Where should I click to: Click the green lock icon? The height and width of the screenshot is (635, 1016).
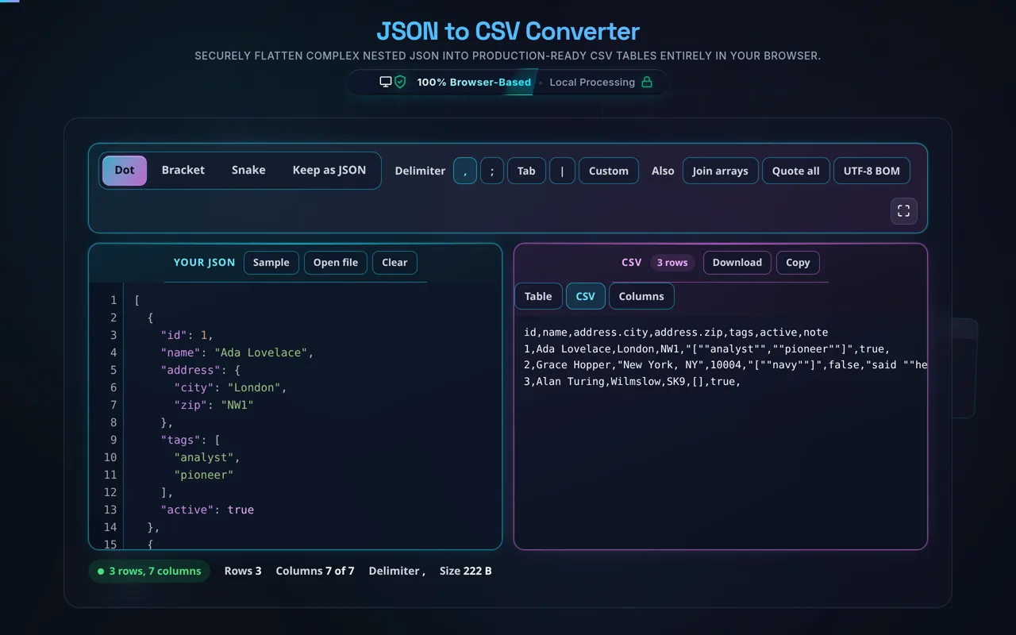(x=647, y=82)
